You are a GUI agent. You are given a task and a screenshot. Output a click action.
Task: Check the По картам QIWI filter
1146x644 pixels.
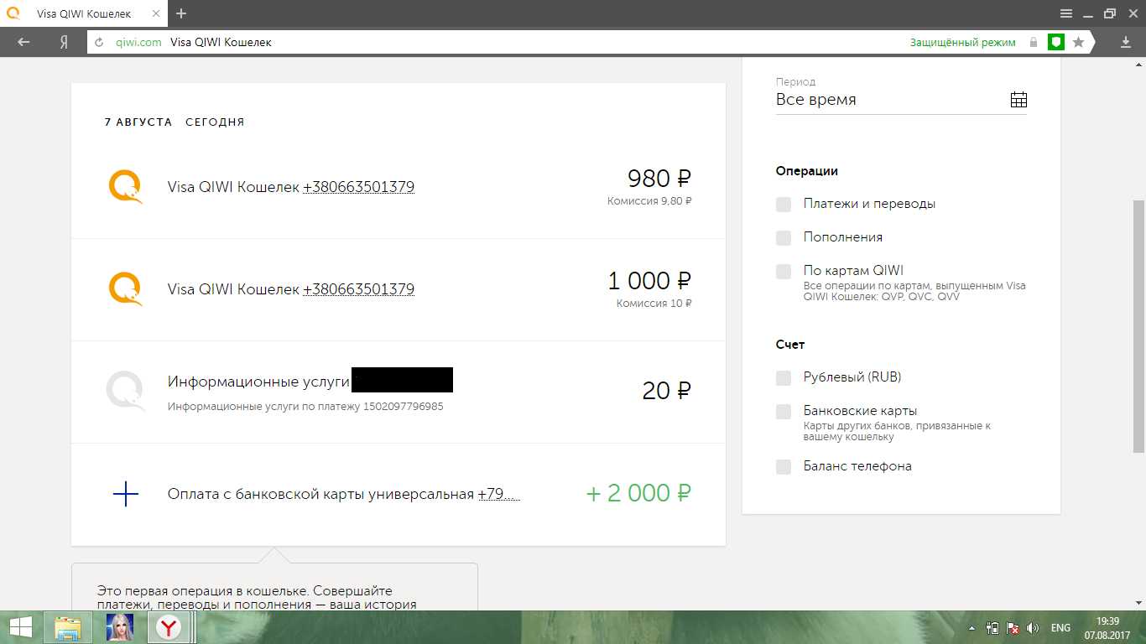tap(784, 272)
